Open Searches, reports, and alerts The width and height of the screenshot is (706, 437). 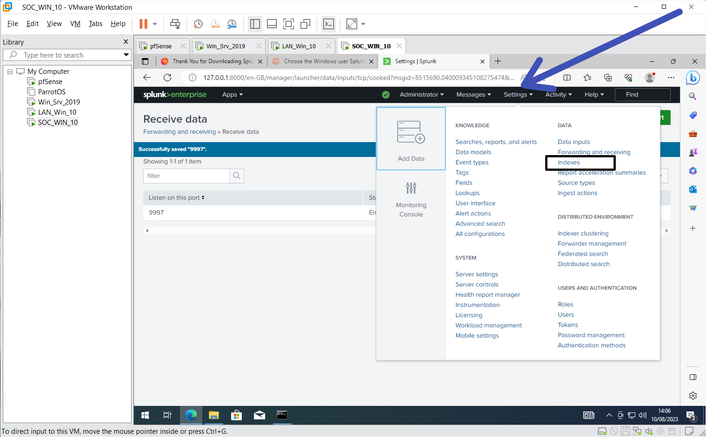pyautogui.click(x=496, y=142)
